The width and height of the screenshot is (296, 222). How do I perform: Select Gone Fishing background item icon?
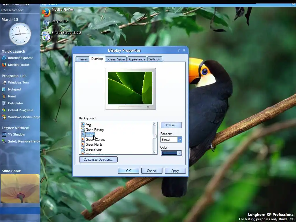(83, 130)
